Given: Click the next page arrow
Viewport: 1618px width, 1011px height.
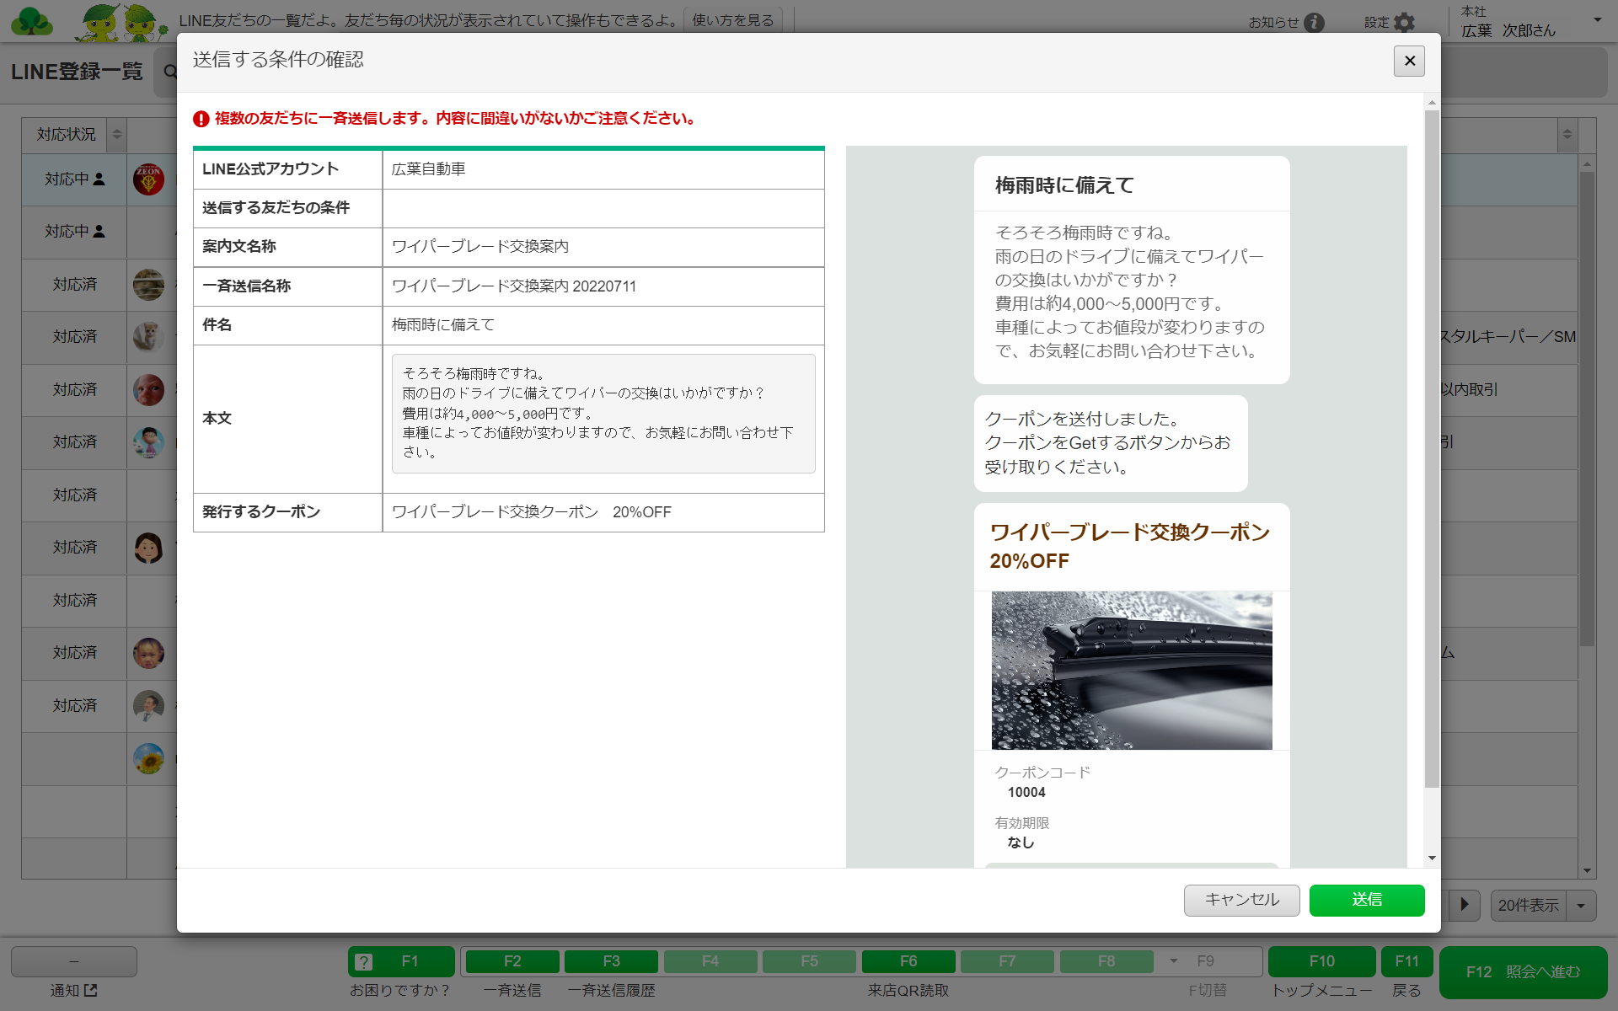Looking at the screenshot, I should [1465, 906].
